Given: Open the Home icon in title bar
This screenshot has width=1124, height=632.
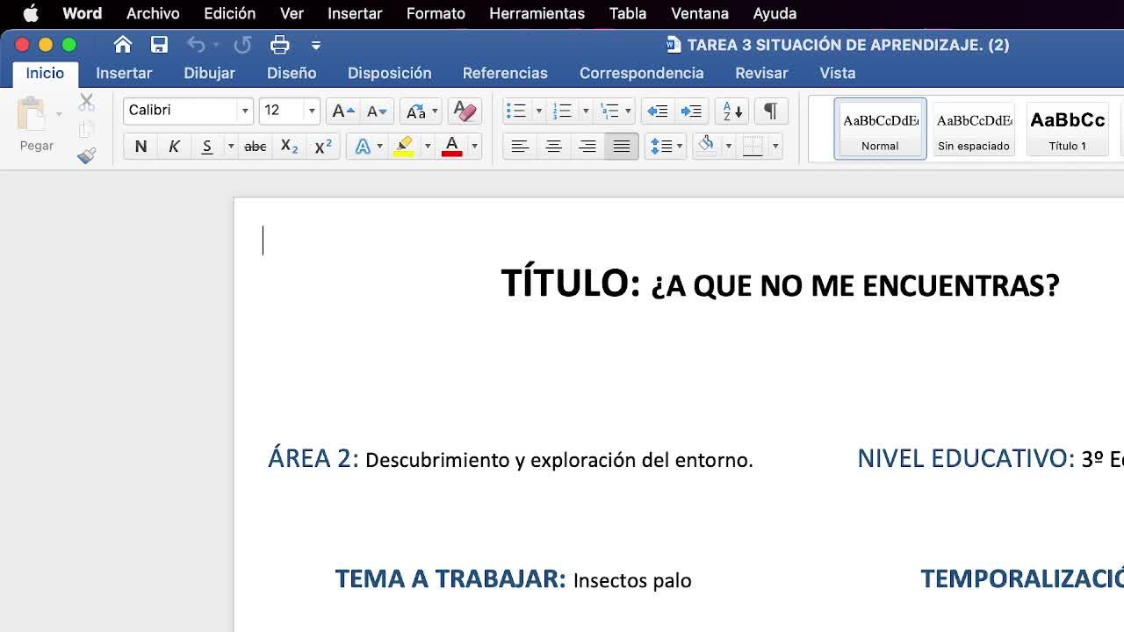Looking at the screenshot, I should click(x=123, y=45).
